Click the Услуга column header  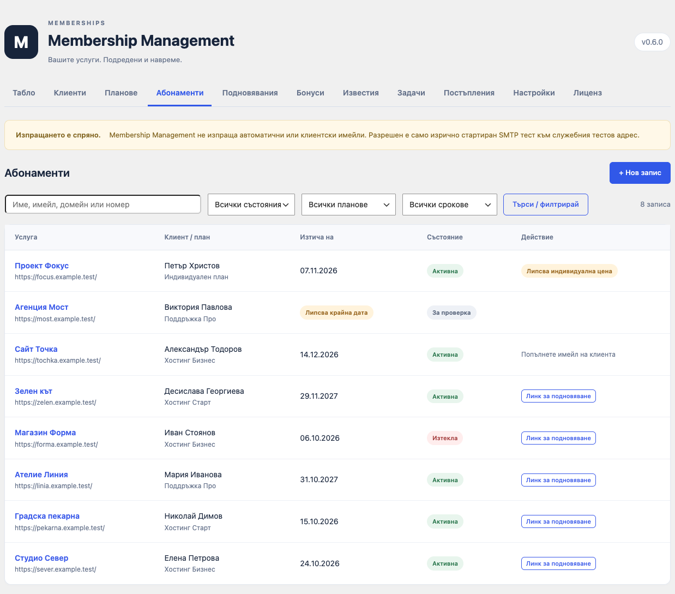pos(26,237)
